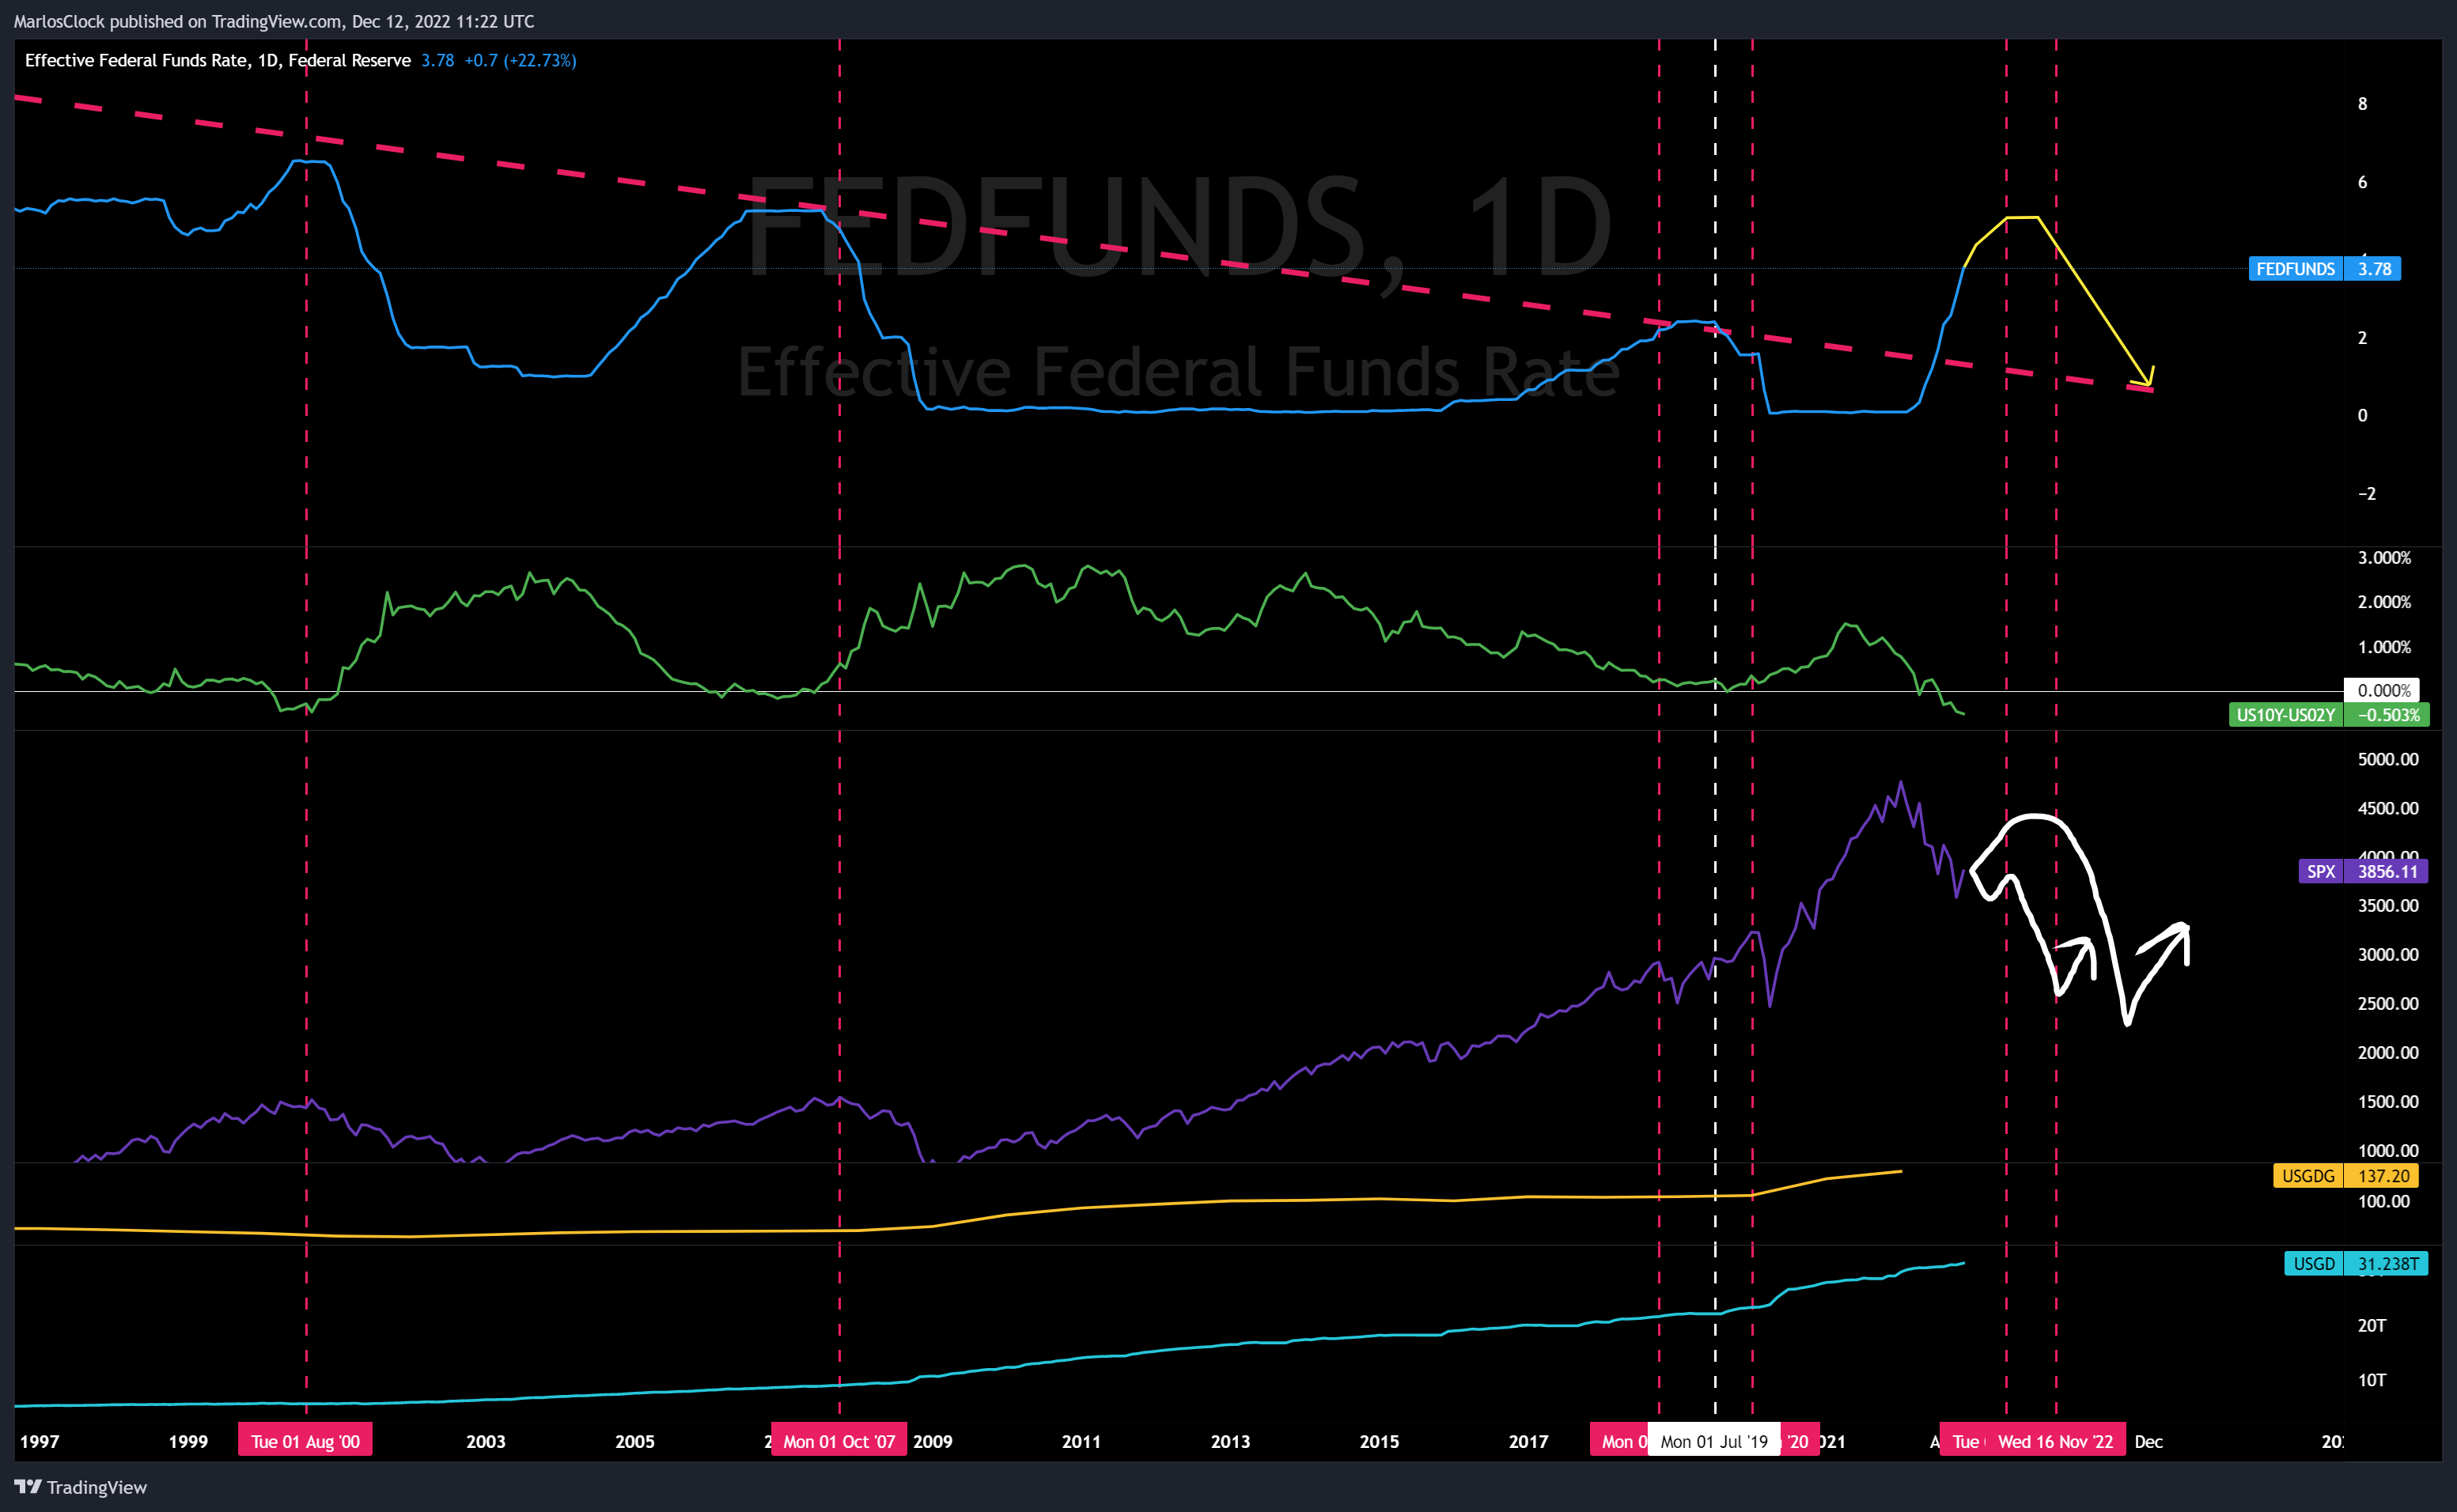Image resolution: width=2457 pixels, height=1512 pixels.
Task: Click the 6 level on the Fed Funds scale
Action: coord(2363,182)
